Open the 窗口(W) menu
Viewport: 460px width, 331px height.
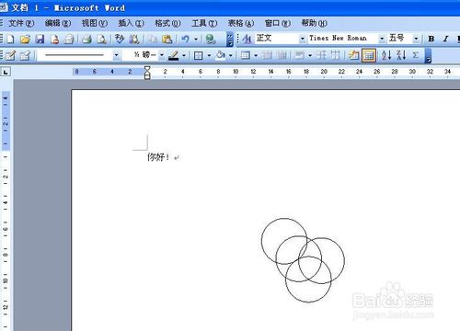[x=278, y=23]
